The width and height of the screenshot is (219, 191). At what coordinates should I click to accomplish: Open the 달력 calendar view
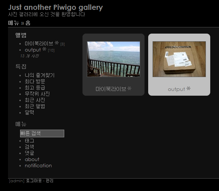[x=29, y=112]
